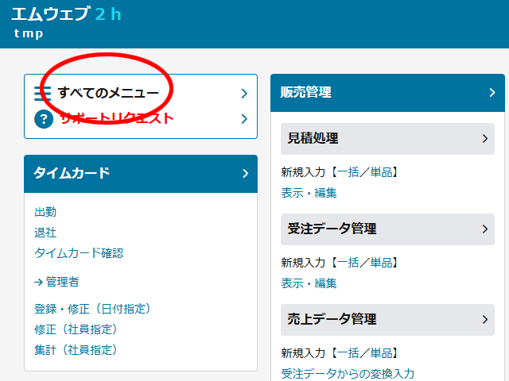This screenshot has height=381, width=509.
Task: Click the →管理者 label
Action: click(56, 282)
